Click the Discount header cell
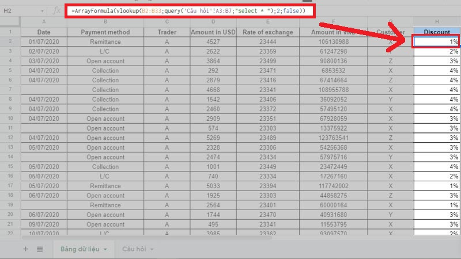Viewport: 461px width, 259px height. coord(437,32)
